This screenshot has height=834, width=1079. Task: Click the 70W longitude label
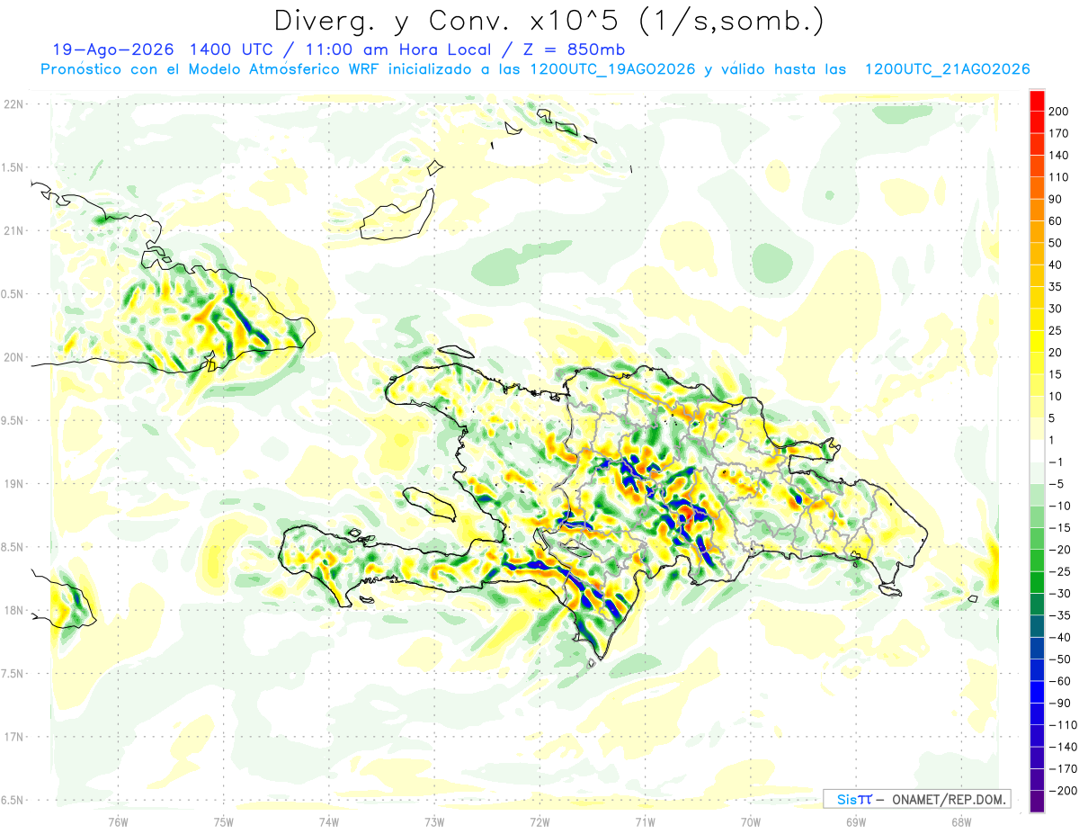coord(751,821)
